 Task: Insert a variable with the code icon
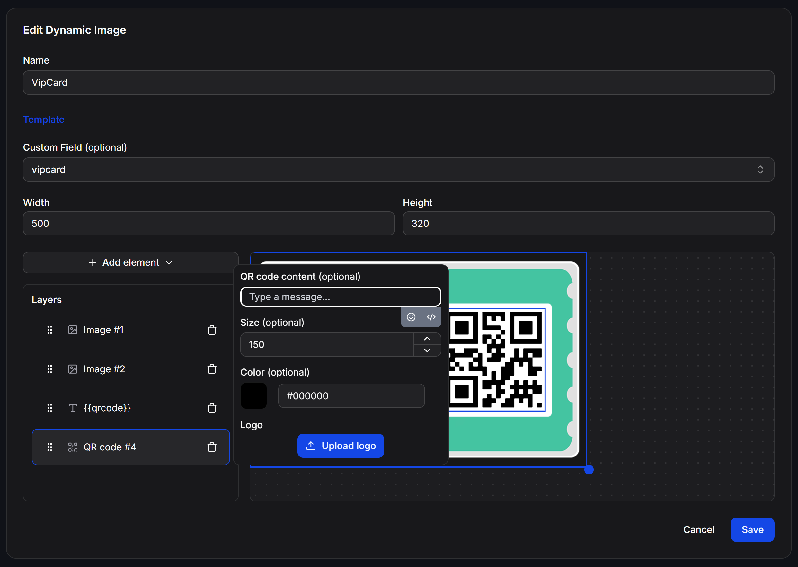(431, 317)
